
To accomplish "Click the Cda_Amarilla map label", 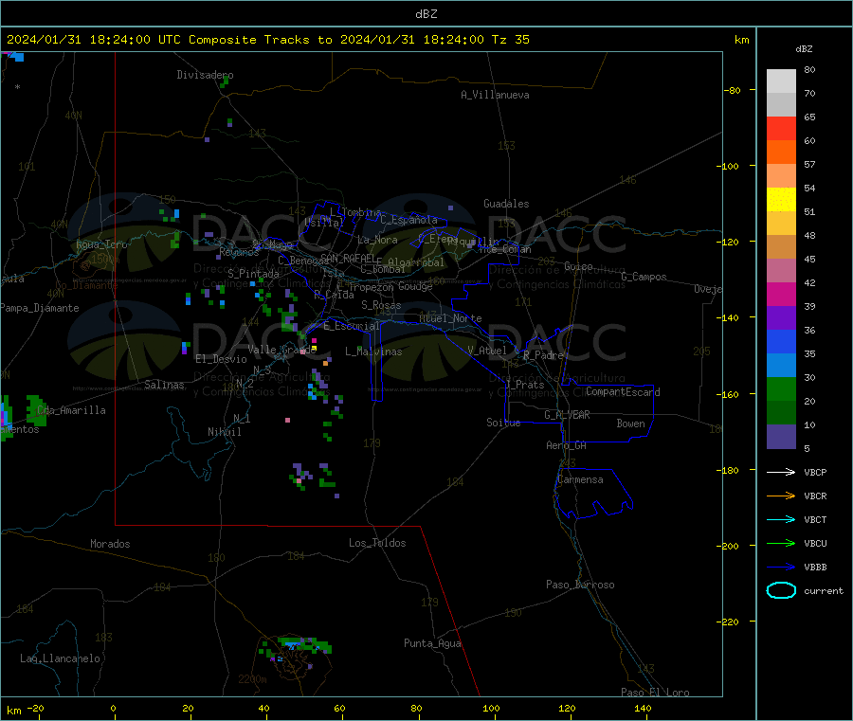I will pyautogui.click(x=71, y=410).
